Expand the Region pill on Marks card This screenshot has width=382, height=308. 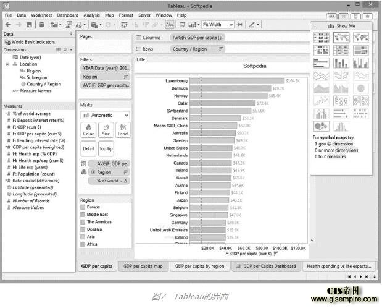click(93, 172)
